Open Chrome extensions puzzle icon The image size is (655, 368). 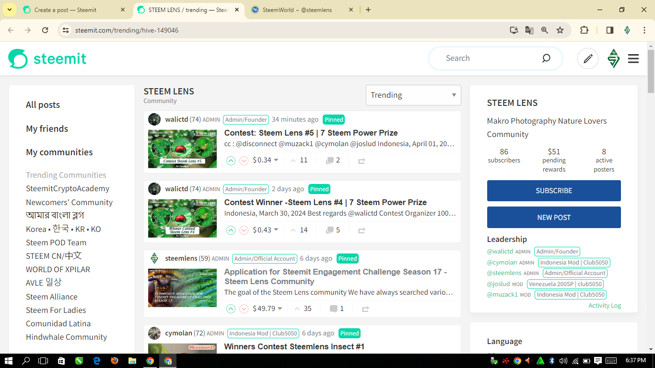coord(584,30)
